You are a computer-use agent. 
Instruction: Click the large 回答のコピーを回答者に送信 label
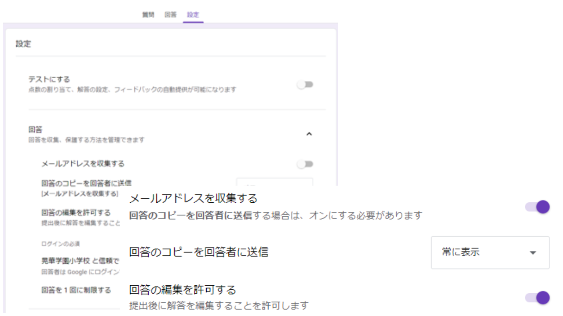coord(198,252)
